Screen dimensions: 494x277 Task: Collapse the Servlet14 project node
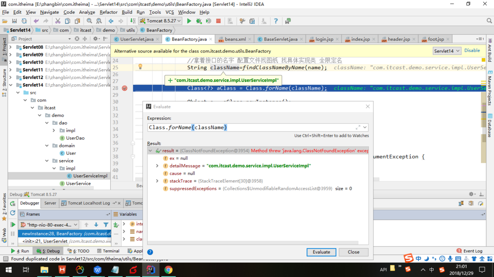click(11, 85)
